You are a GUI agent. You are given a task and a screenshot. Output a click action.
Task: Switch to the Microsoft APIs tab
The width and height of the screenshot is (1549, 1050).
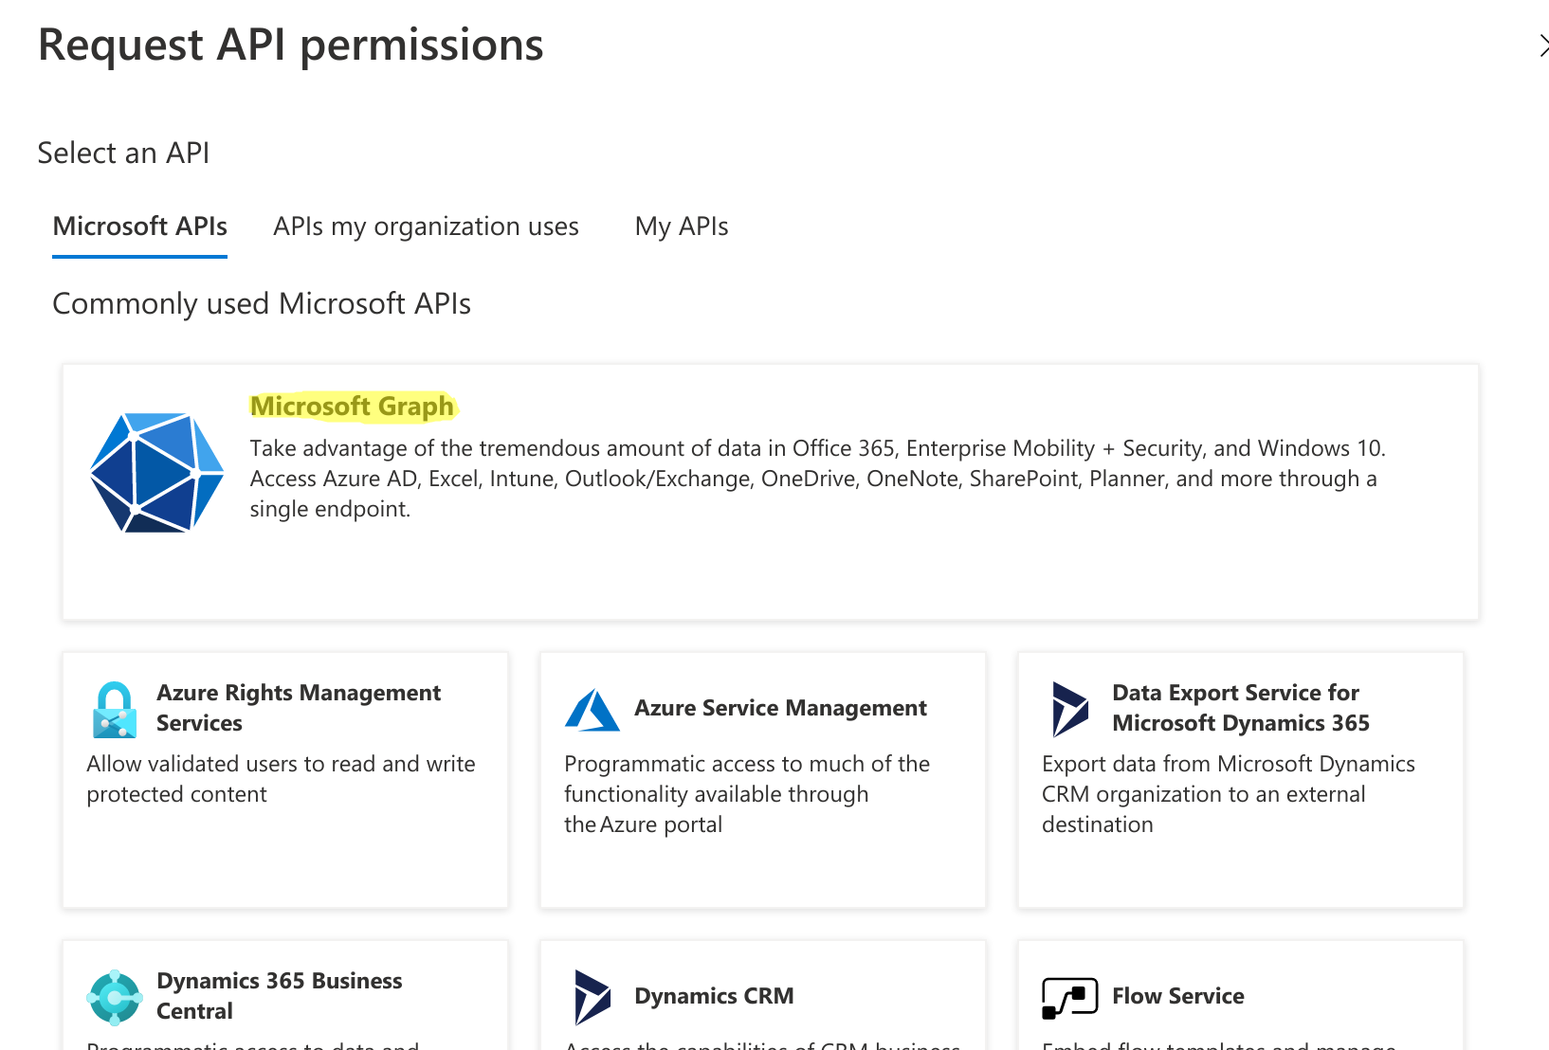pos(140,226)
